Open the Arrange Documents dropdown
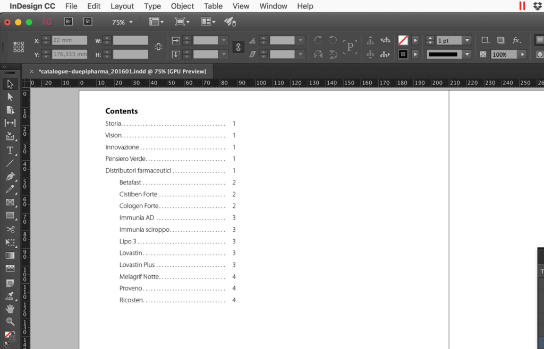 pos(208,21)
